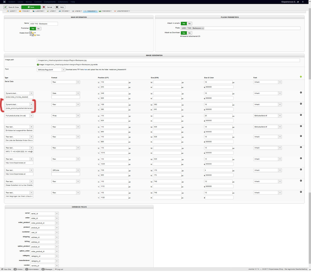Viewport: 311px width, 273px height.
Task: Click the Joomla logo icon
Action: point(4,2)
